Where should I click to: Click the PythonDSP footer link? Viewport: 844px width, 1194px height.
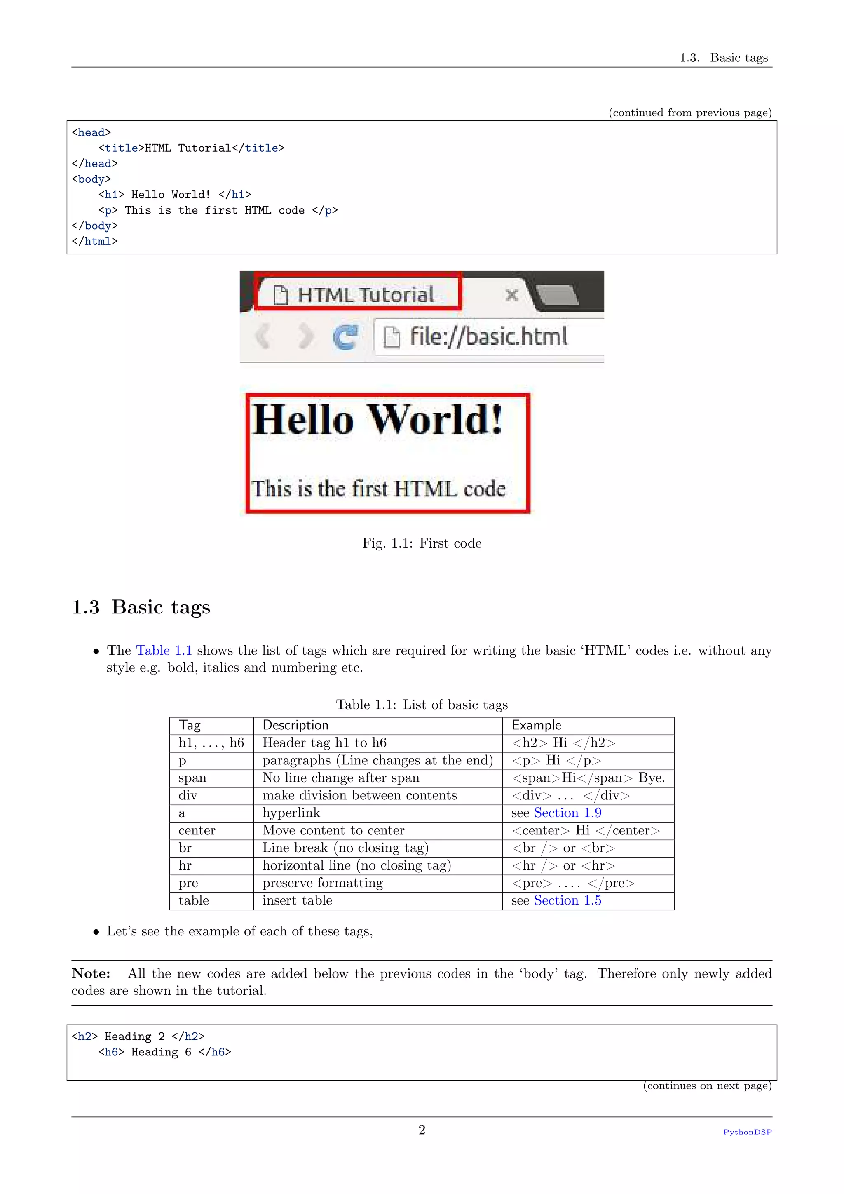tap(747, 1132)
